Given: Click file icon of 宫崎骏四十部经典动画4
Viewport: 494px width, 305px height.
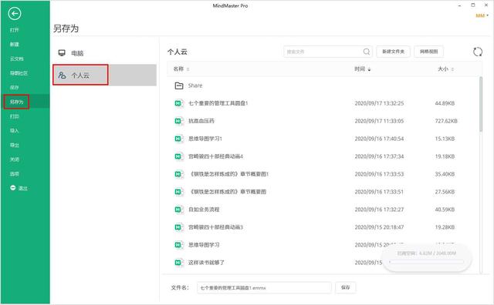Looking at the screenshot, I should (179, 156).
